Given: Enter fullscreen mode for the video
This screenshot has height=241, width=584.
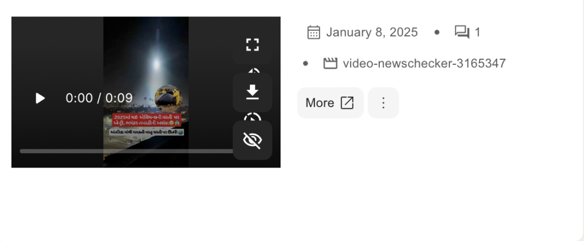Looking at the screenshot, I should coord(253,44).
